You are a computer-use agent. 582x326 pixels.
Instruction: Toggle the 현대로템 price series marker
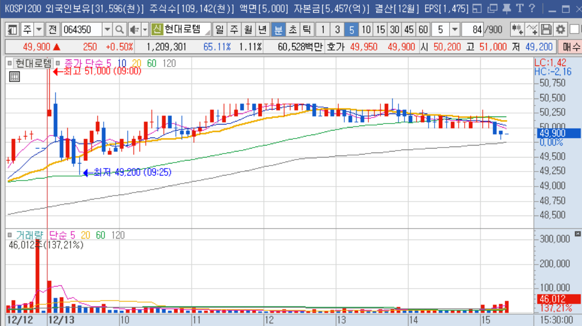(10, 63)
